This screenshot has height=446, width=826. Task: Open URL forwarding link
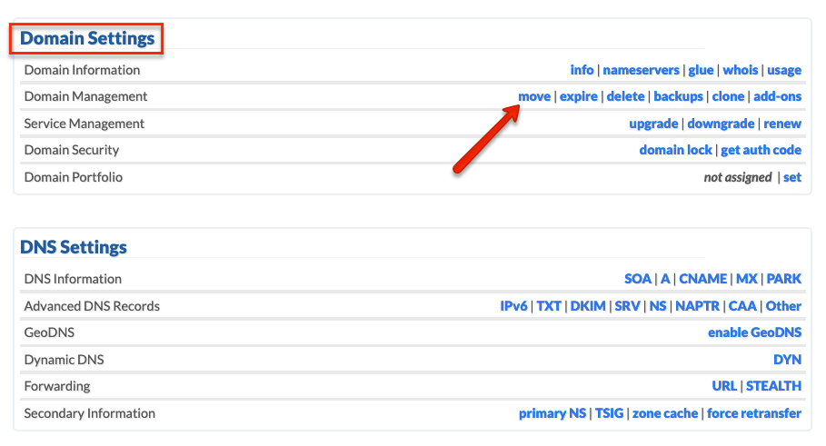724,386
